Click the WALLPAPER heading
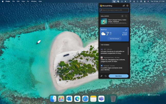166x104 pixels. point(105,16)
